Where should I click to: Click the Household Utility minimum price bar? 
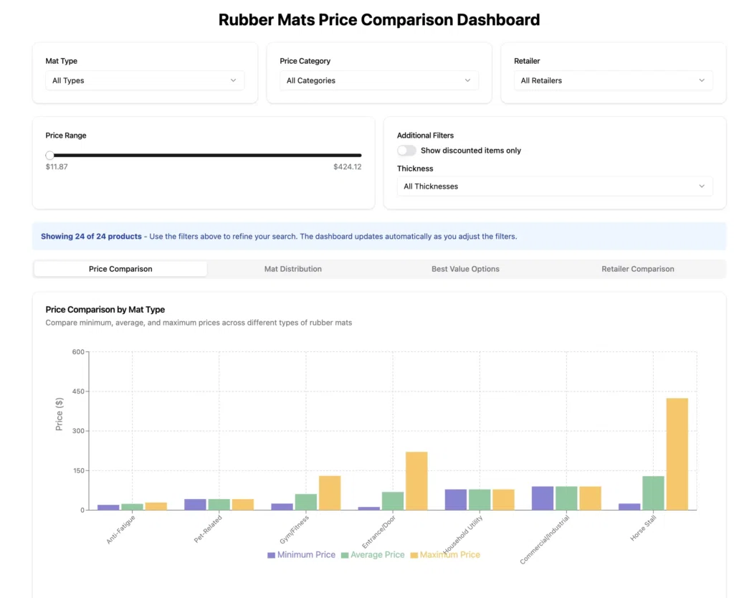coord(455,500)
